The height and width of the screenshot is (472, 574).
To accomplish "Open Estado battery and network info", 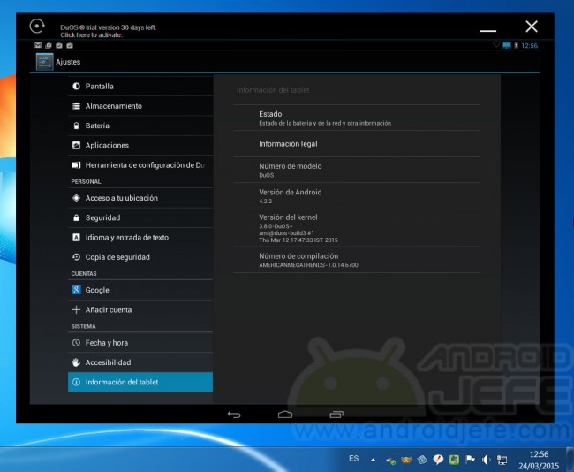I will coord(357,118).
